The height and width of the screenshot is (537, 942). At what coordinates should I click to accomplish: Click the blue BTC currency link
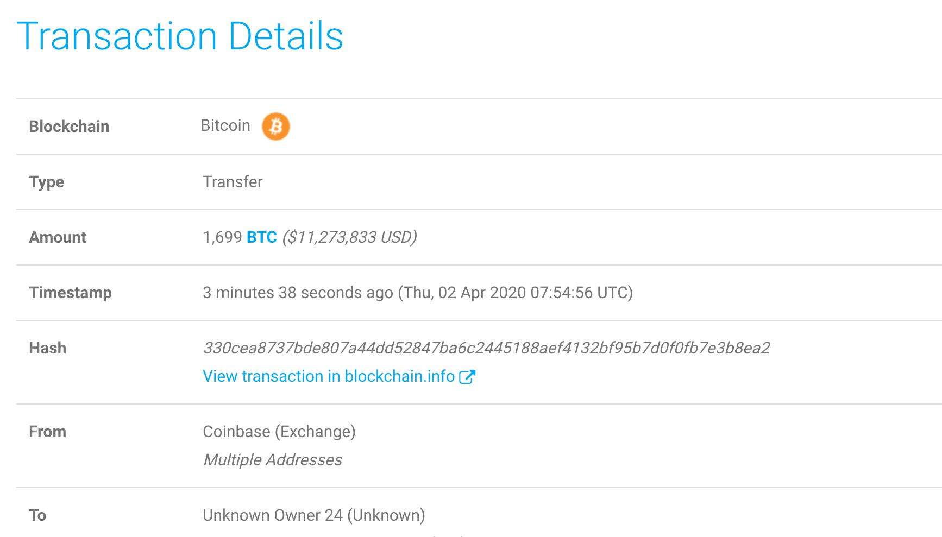[262, 237]
